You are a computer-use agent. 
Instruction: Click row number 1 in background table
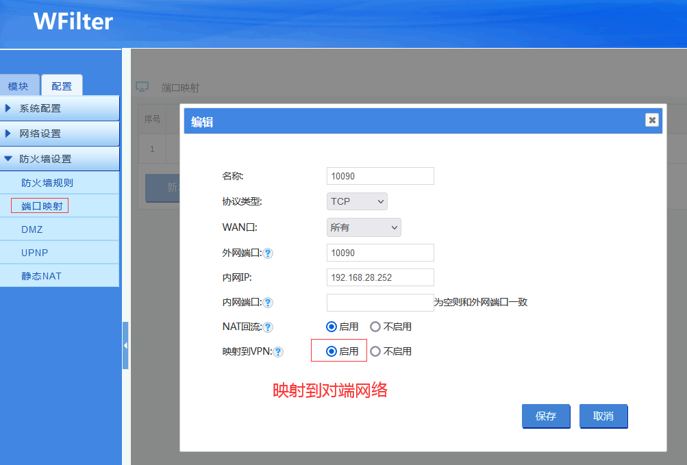(153, 149)
